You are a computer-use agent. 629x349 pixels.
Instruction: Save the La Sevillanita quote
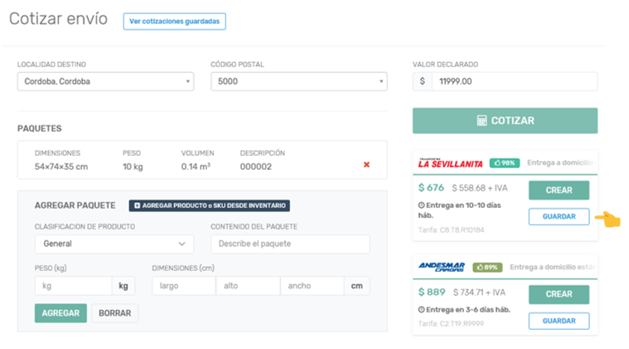559,216
